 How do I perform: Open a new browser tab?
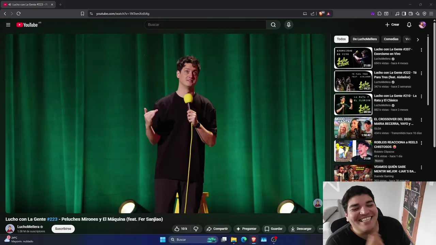click(x=60, y=4)
